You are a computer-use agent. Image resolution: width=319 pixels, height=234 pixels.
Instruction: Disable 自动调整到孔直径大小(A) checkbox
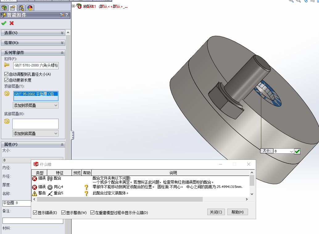coord(6,74)
